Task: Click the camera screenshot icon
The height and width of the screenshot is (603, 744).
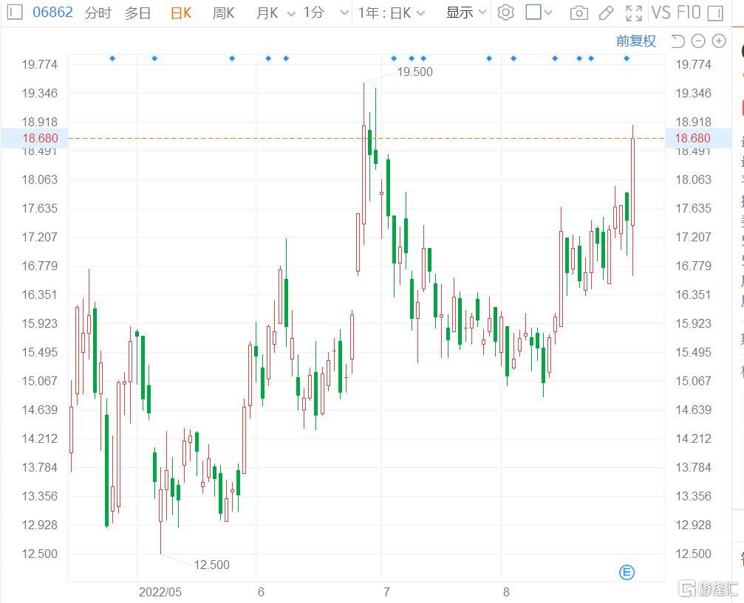Action: tap(579, 13)
